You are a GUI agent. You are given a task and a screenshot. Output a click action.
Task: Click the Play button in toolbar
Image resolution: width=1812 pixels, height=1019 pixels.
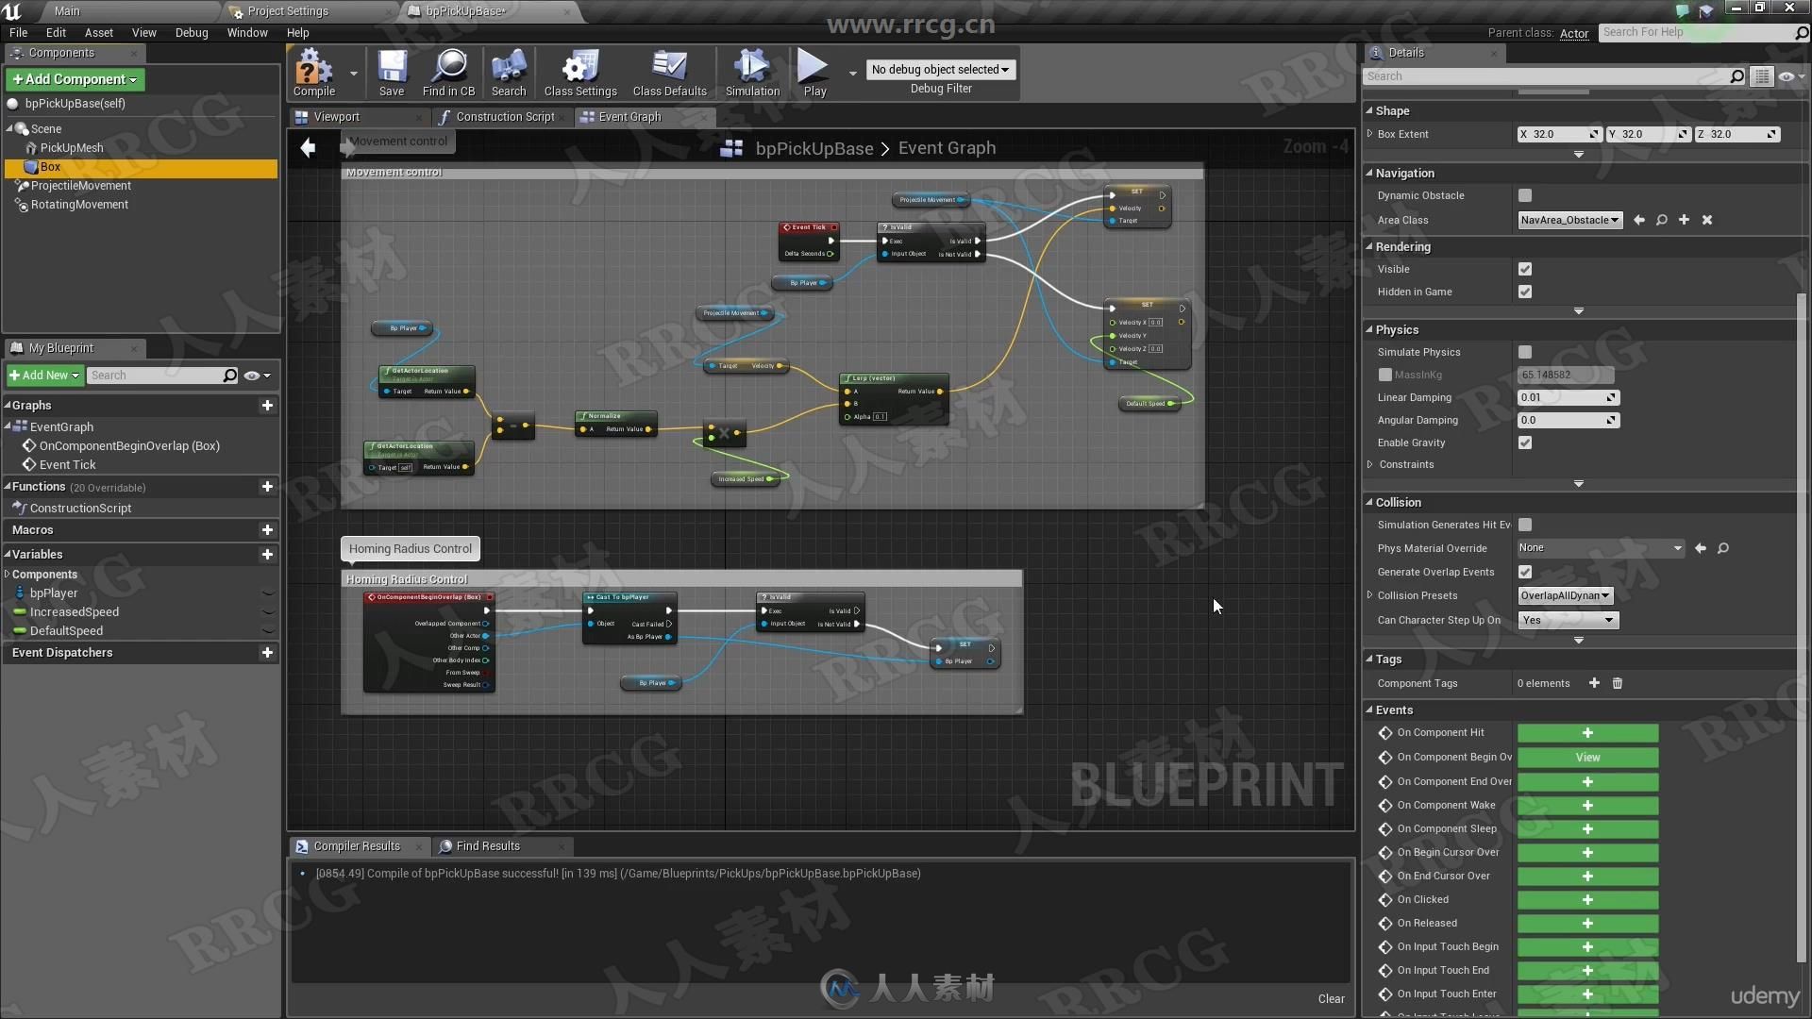coord(815,74)
